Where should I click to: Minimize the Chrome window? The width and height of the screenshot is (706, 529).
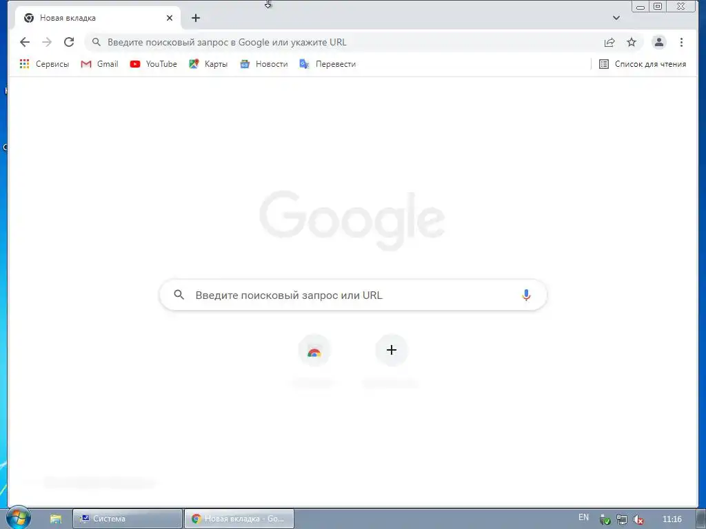(x=641, y=6)
